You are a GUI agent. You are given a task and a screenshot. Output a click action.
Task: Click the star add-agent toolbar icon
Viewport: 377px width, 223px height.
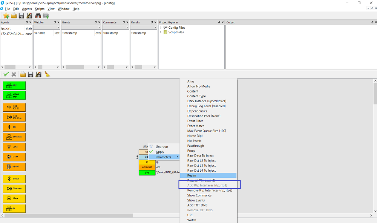tap(6, 15)
